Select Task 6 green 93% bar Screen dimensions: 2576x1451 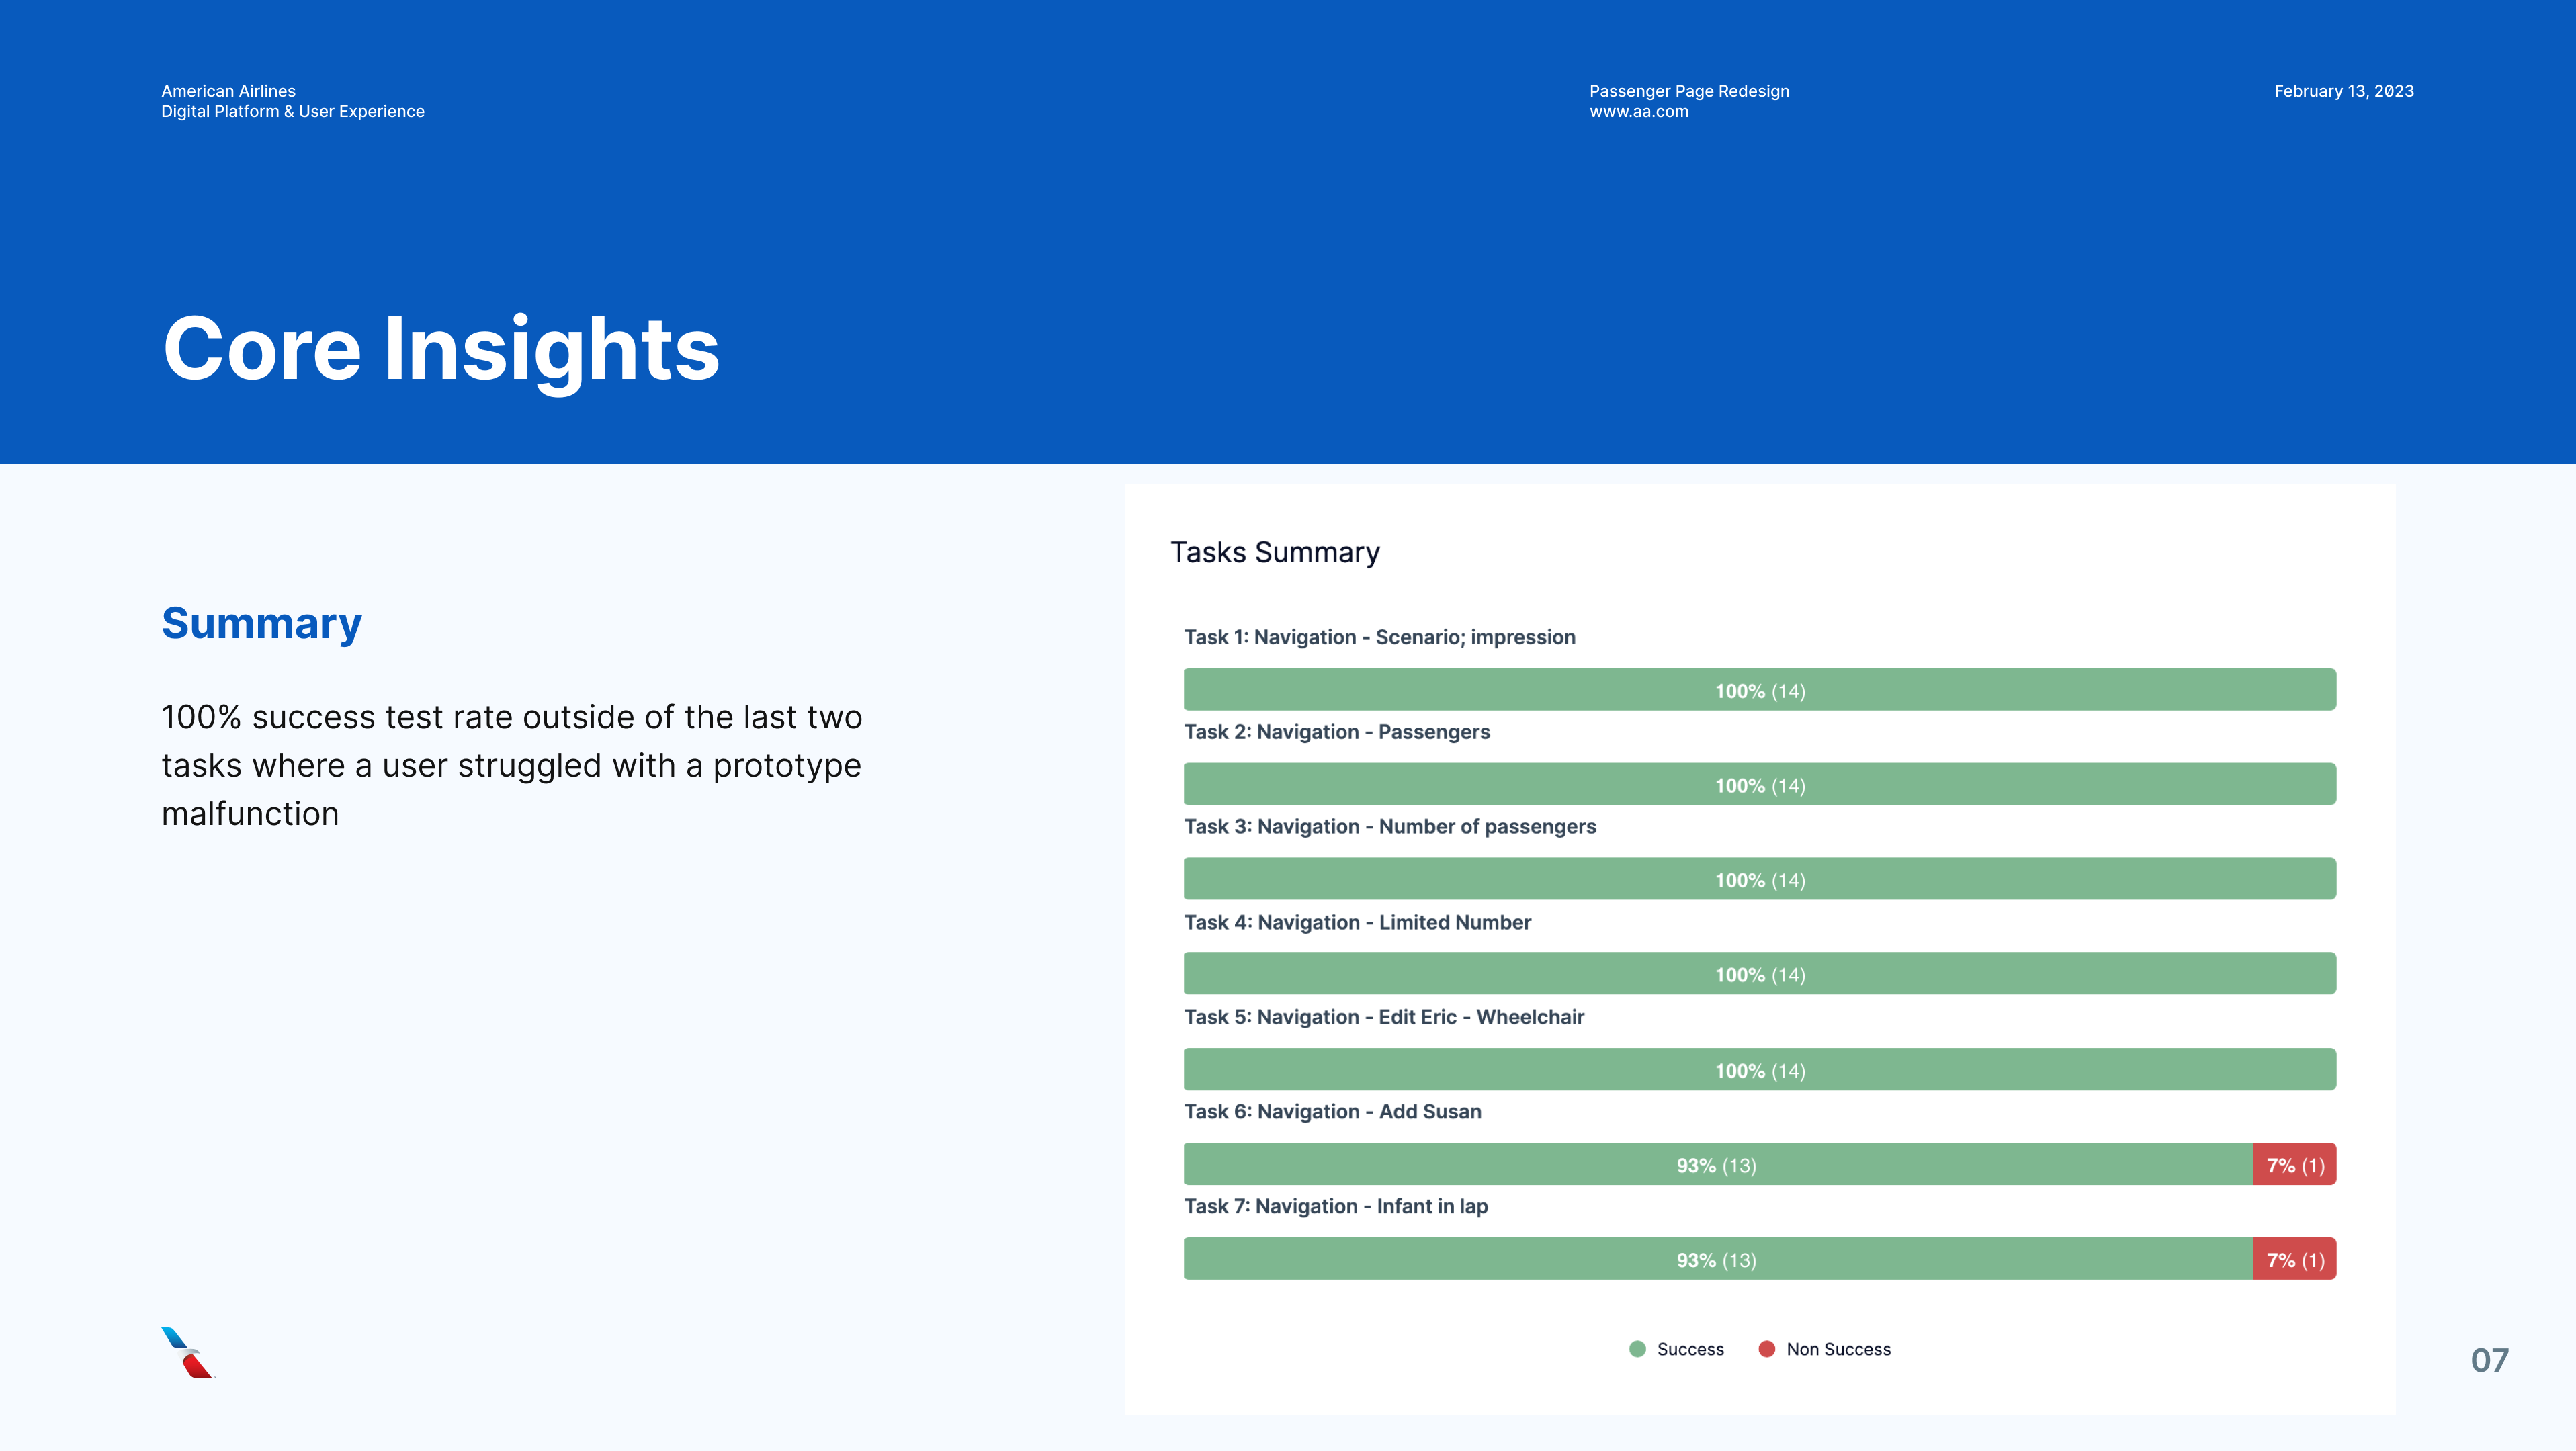[x=1716, y=1165]
